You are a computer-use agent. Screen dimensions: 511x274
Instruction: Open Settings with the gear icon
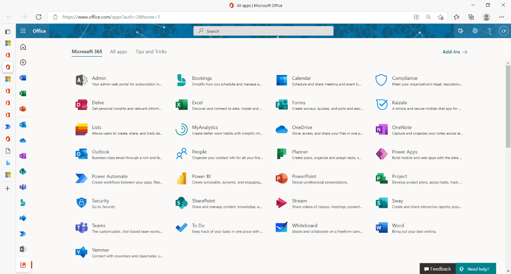475,31
